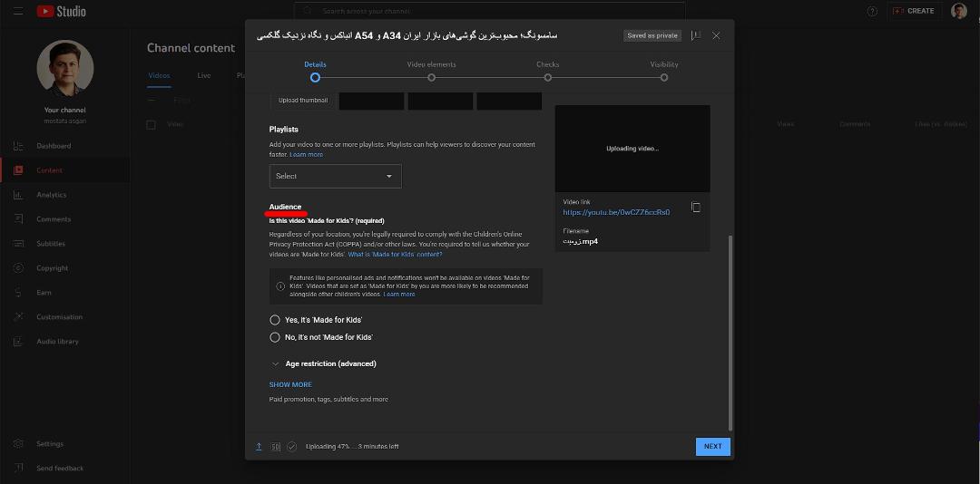The height and width of the screenshot is (484, 980).
Task: Click the 'Channel content' heading
Action: (x=191, y=48)
